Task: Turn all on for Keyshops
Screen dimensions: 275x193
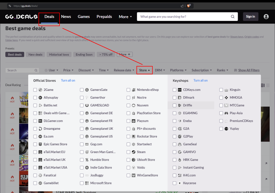Action: [201, 80]
